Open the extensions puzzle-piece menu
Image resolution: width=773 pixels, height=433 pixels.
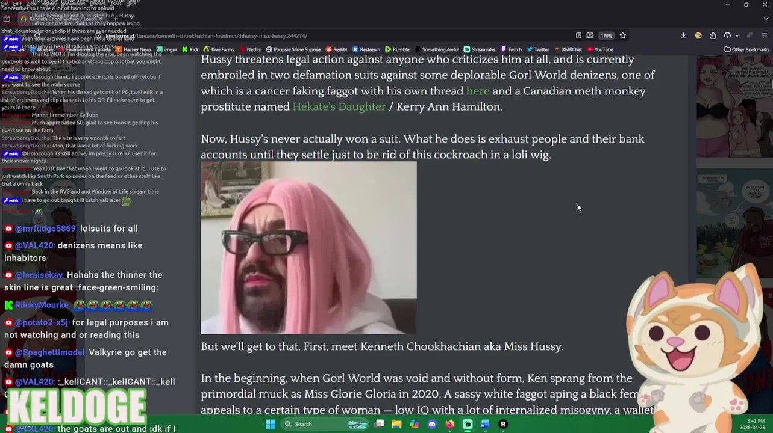pyautogui.click(x=713, y=35)
